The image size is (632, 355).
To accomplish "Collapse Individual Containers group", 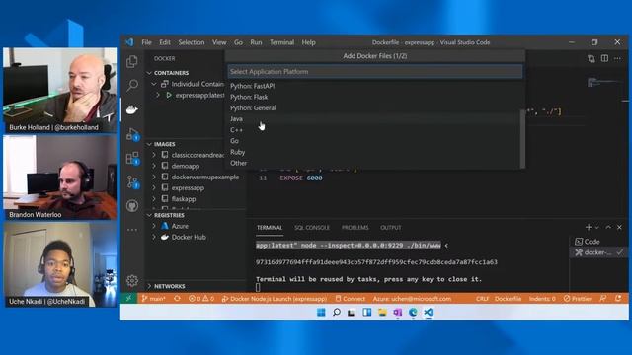I will pyautogui.click(x=154, y=84).
